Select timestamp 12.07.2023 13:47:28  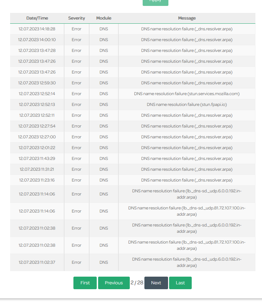(37, 51)
